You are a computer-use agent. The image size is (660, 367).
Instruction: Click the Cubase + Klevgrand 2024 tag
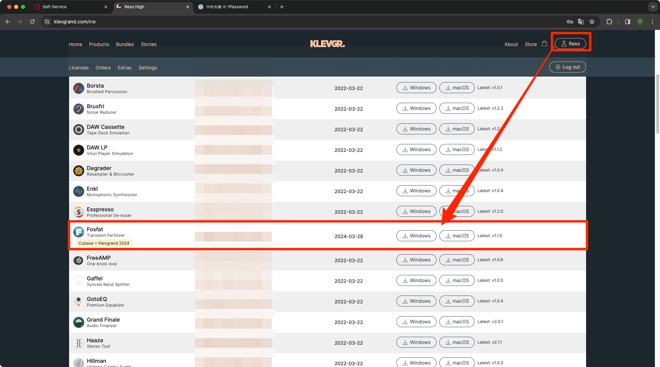coord(104,243)
